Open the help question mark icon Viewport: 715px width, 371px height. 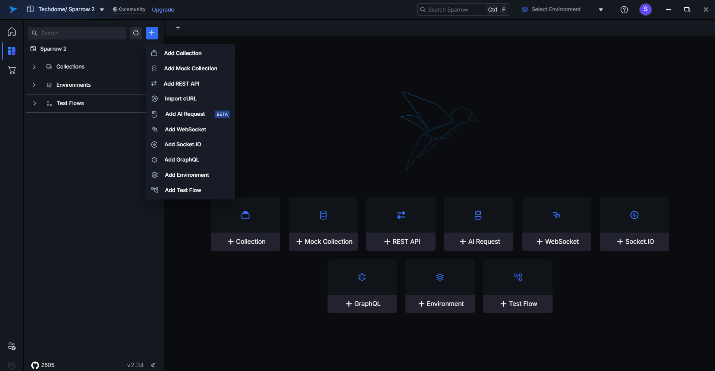click(x=624, y=10)
